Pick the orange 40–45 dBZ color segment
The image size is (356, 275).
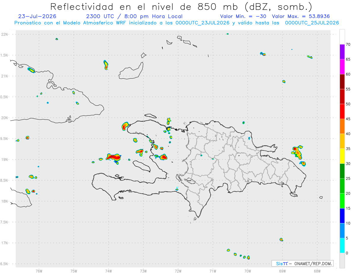(342, 126)
